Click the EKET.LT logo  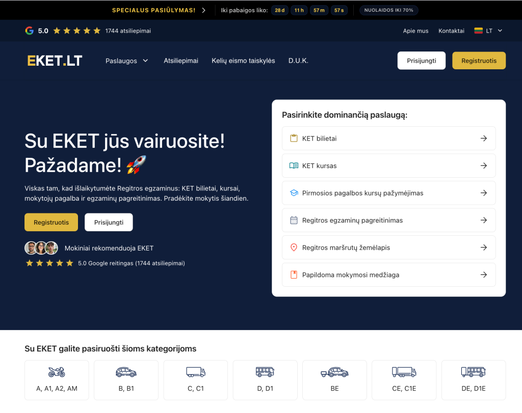(x=55, y=61)
